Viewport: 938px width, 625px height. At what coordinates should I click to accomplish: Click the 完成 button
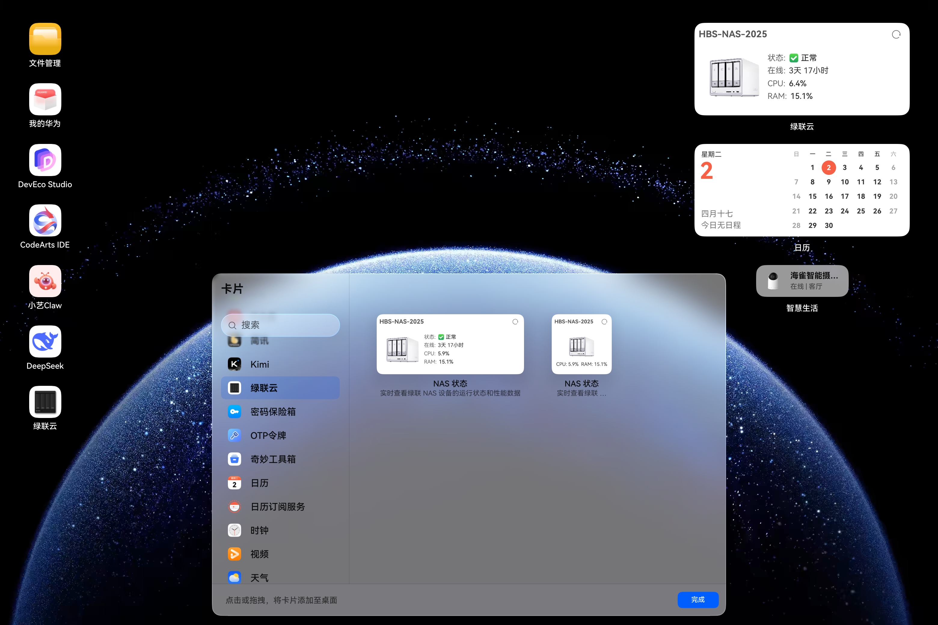(x=698, y=599)
